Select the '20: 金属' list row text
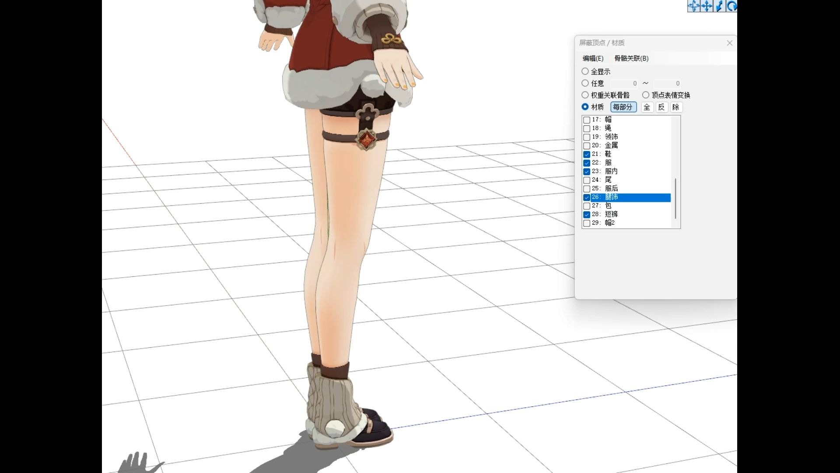 pos(605,145)
